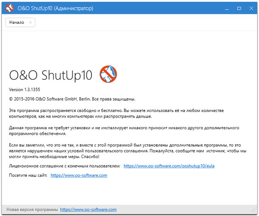Go back with the Начало button
The height and width of the screenshot is (216, 259).
(x=17, y=22)
